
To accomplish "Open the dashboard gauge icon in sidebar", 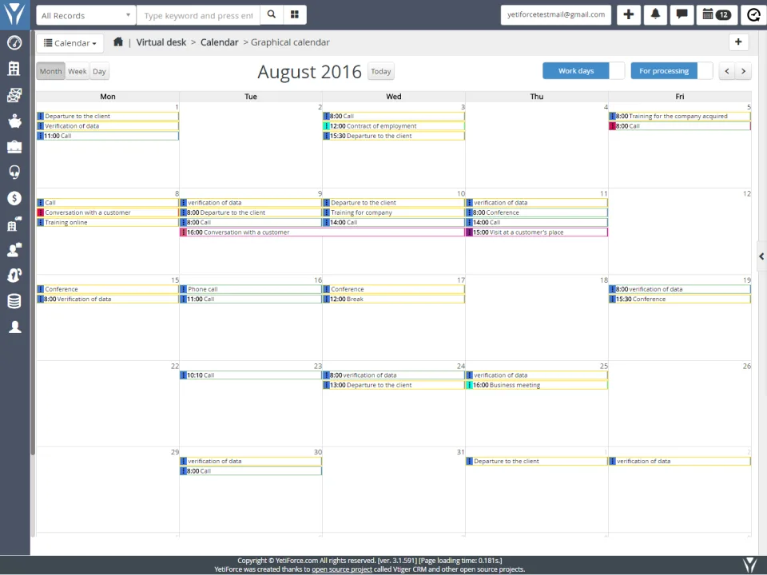I will click(x=14, y=43).
